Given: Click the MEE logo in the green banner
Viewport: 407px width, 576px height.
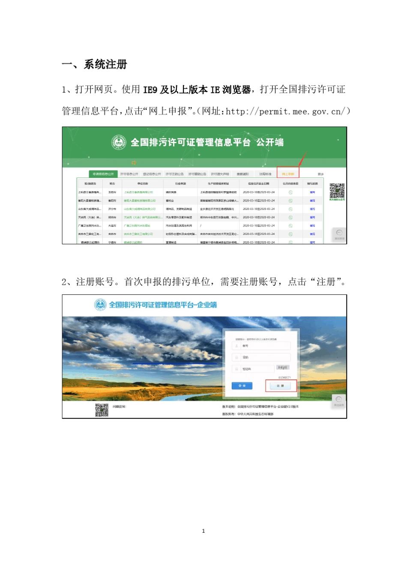Looking at the screenshot, I should tap(118, 142).
